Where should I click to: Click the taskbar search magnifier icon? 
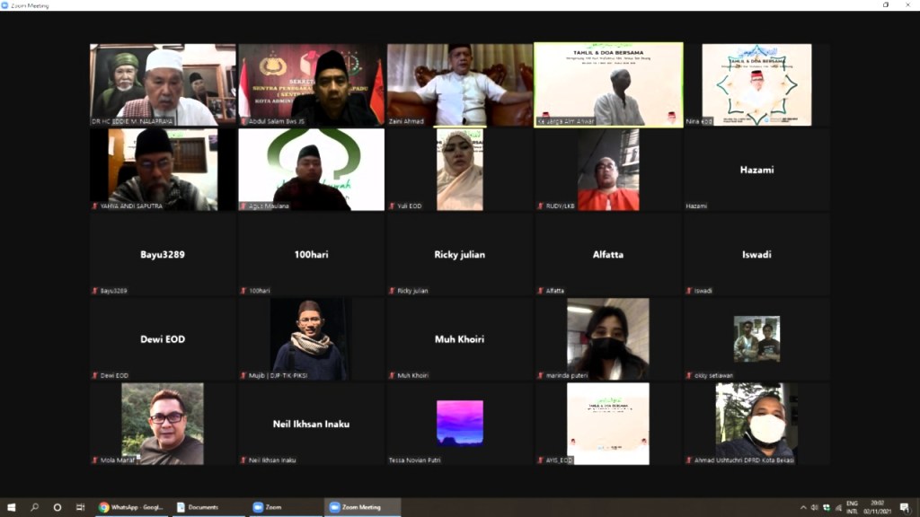[x=35, y=507]
